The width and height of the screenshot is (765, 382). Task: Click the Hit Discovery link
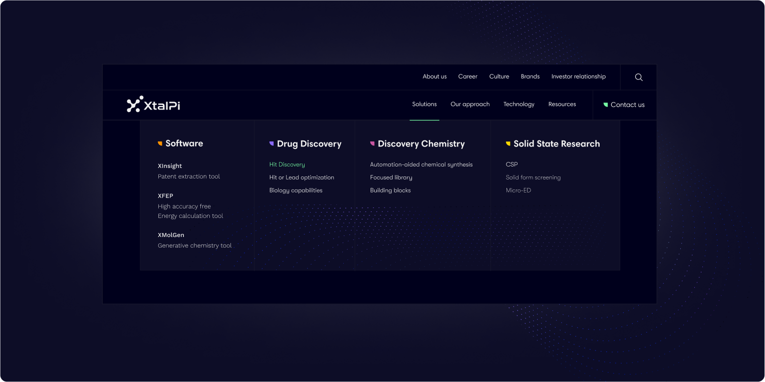(287, 164)
